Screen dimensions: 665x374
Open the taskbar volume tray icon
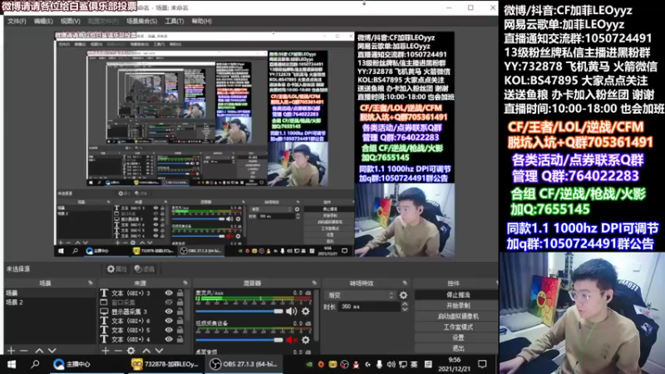pos(391,364)
